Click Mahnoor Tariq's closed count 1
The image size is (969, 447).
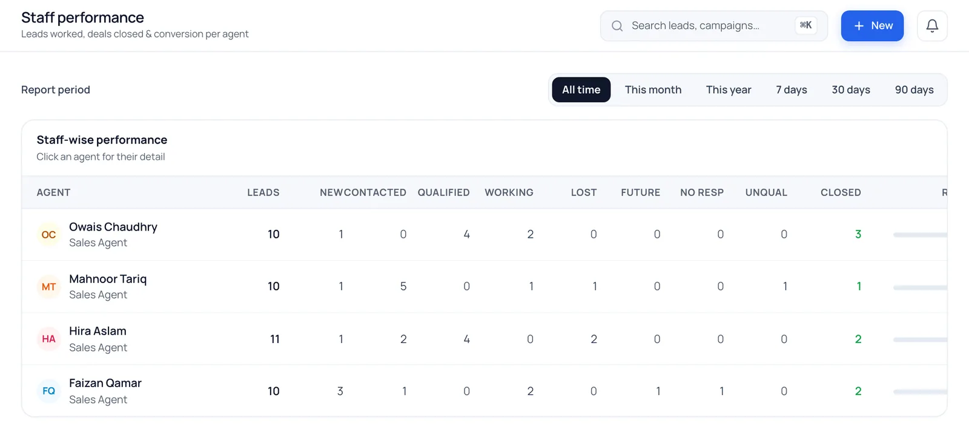tap(859, 286)
